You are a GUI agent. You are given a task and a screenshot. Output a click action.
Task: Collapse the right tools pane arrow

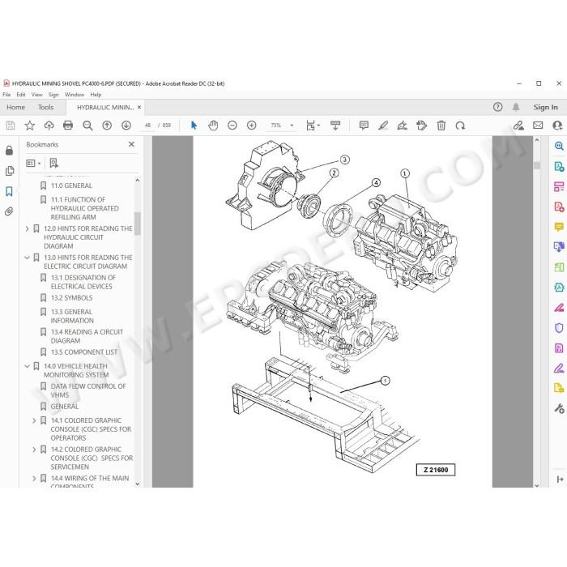[x=560, y=480]
